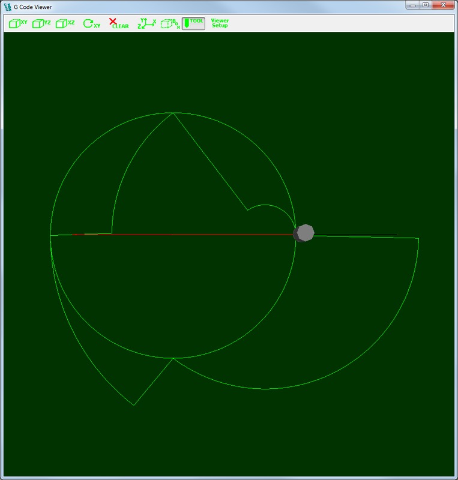Click the black line right of the tool

355,235
